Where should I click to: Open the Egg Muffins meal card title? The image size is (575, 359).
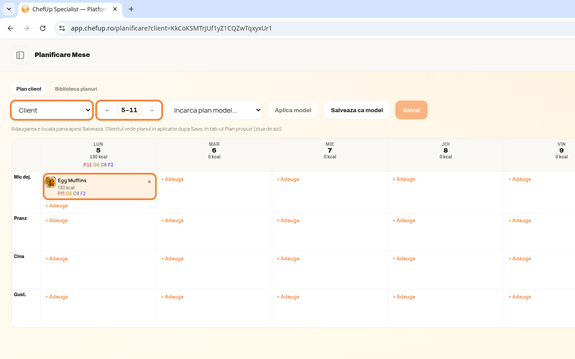72,180
